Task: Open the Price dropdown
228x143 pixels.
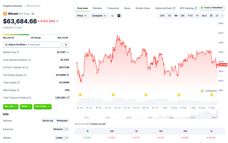Action: pos(82,15)
